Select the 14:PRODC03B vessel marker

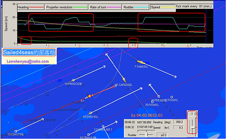point(73,80)
